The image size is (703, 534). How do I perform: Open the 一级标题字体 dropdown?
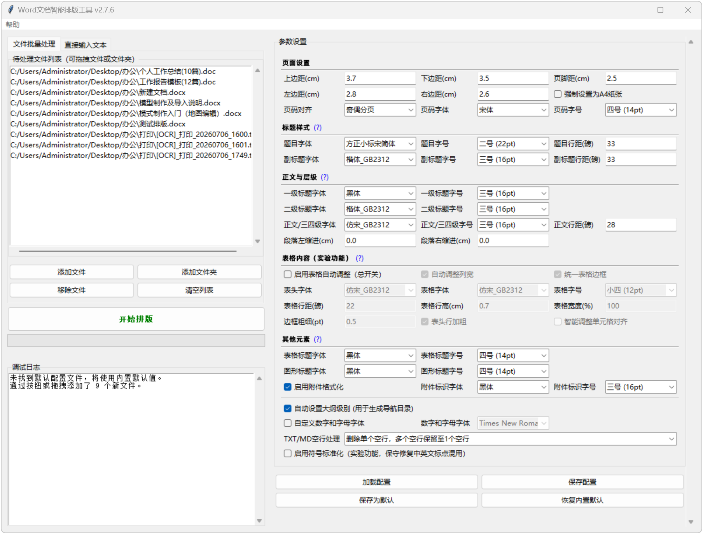click(x=380, y=193)
